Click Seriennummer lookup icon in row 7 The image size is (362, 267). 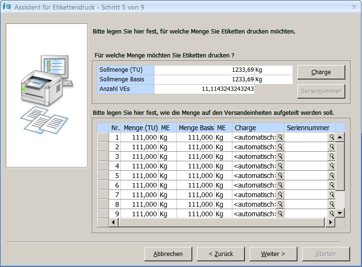(x=331, y=195)
